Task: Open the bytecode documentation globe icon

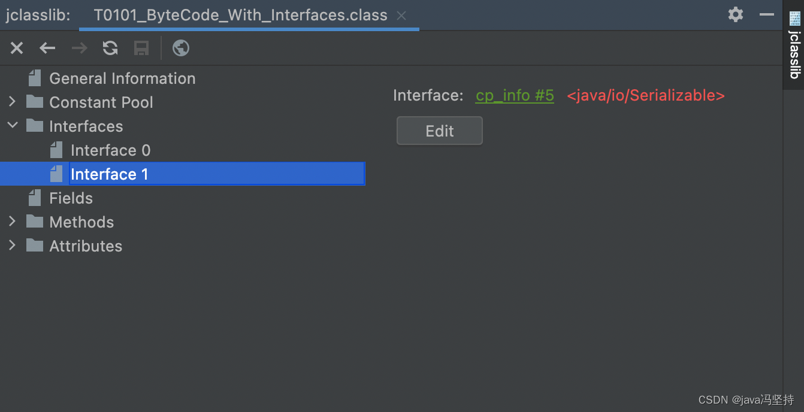Action: (180, 48)
